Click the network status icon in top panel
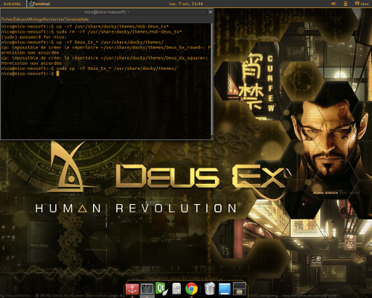The width and height of the screenshot is (372, 298). tap(346, 4)
